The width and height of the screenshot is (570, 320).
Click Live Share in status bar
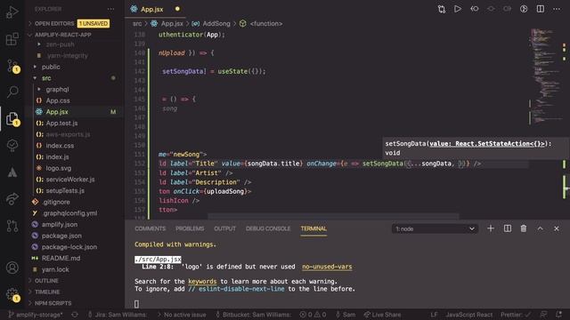coord(382,315)
